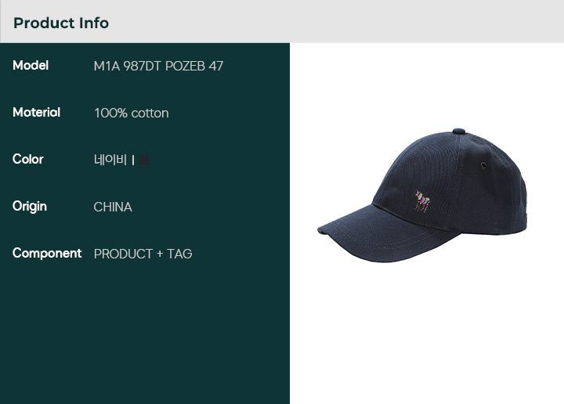Click the Material label

tap(36, 113)
